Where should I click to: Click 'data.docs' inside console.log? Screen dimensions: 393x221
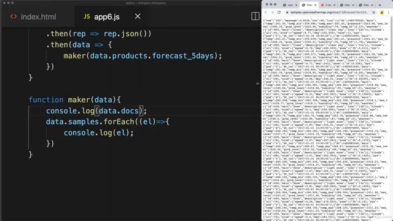point(119,110)
